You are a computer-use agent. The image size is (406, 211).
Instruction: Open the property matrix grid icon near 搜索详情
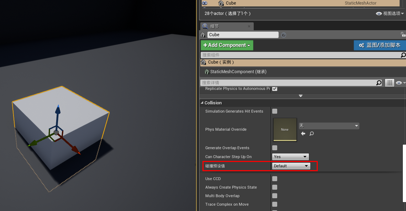click(389, 82)
